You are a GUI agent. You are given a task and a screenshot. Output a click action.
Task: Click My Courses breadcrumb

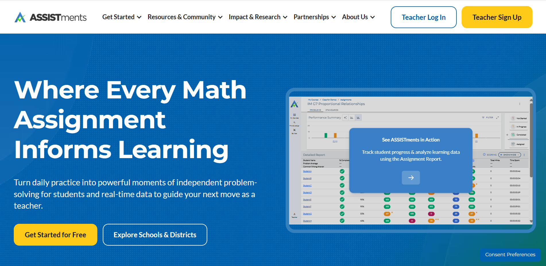313,100
